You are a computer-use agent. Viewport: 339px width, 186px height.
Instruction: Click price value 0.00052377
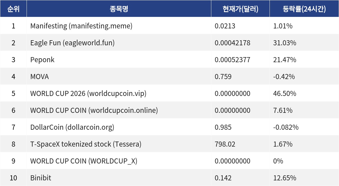232,60
